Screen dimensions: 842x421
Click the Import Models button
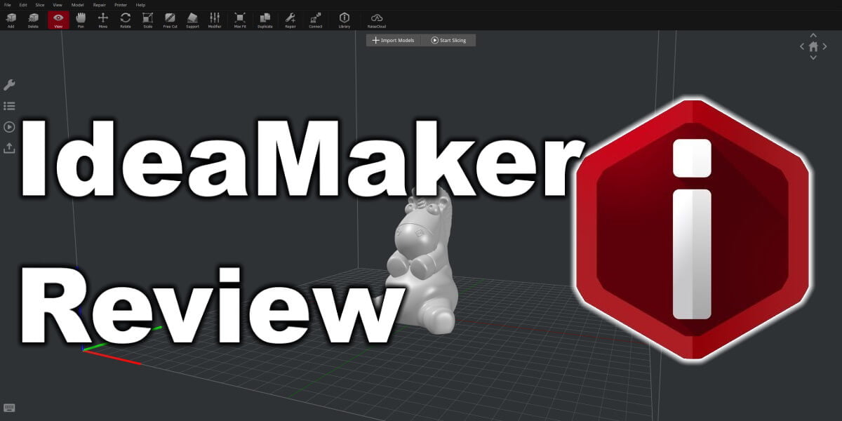[x=393, y=40]
